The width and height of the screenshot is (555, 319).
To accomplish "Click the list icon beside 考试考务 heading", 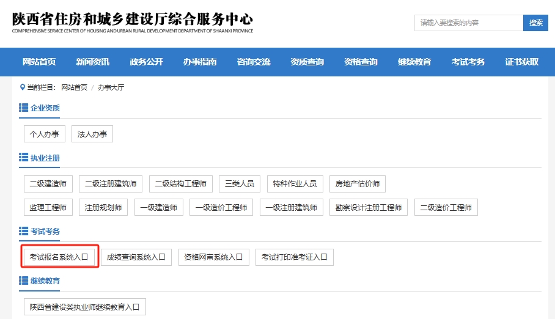I will (23, 231).
